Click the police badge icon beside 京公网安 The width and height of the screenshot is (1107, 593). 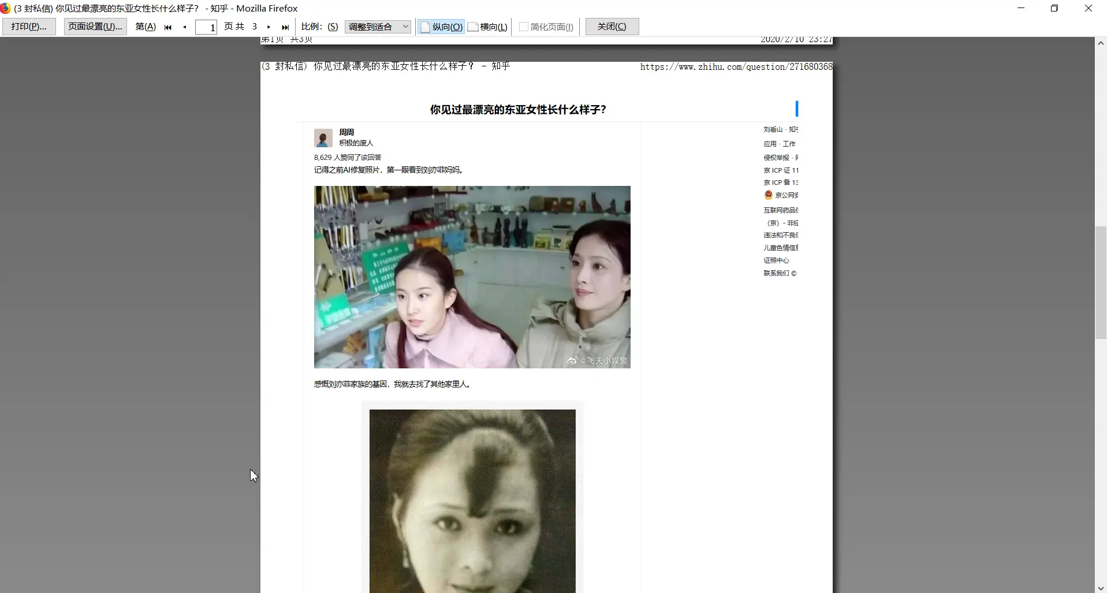(x=767, y=195)
